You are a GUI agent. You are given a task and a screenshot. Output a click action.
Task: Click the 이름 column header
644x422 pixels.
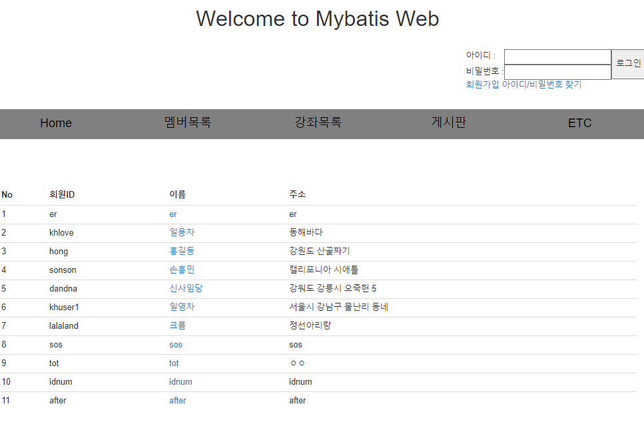[177, 194]
